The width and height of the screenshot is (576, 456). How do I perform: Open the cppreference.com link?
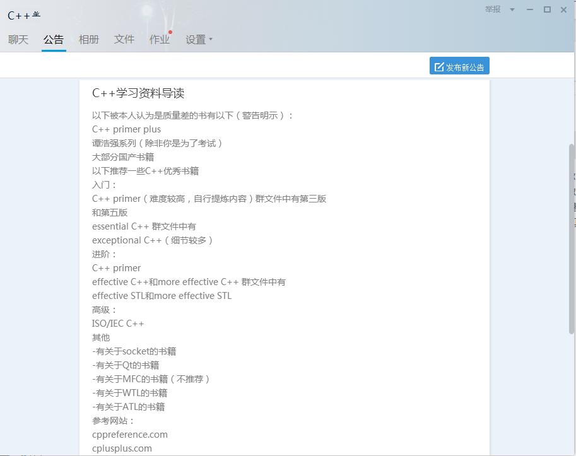(x=129, y=434)
